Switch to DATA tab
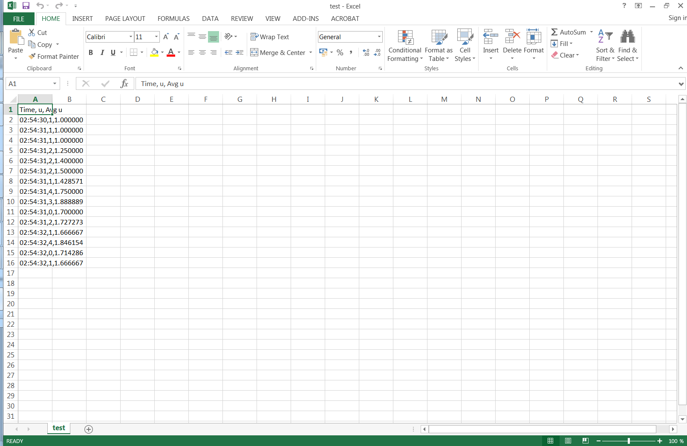The height and width of the screenshot is (446, 687). click(210, 19)
